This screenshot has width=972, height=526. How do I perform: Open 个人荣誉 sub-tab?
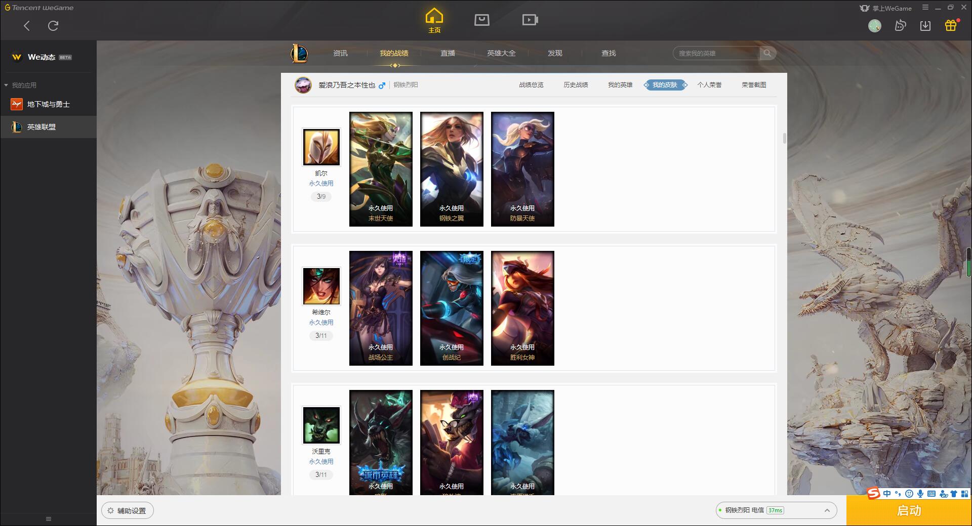(x=709, y=85)
